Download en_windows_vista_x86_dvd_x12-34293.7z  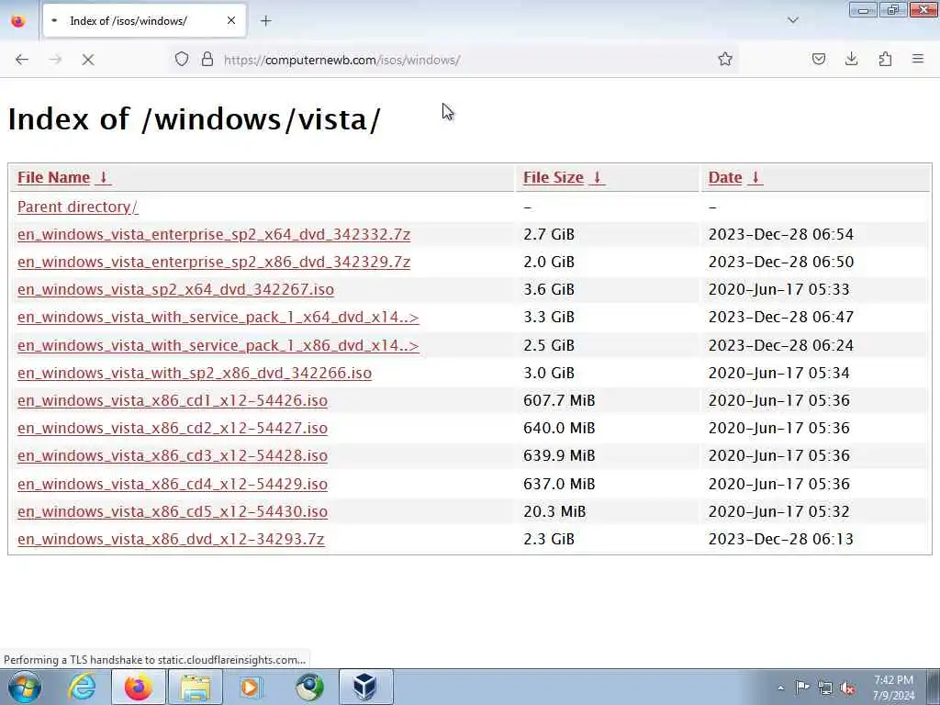click(171, 539)
